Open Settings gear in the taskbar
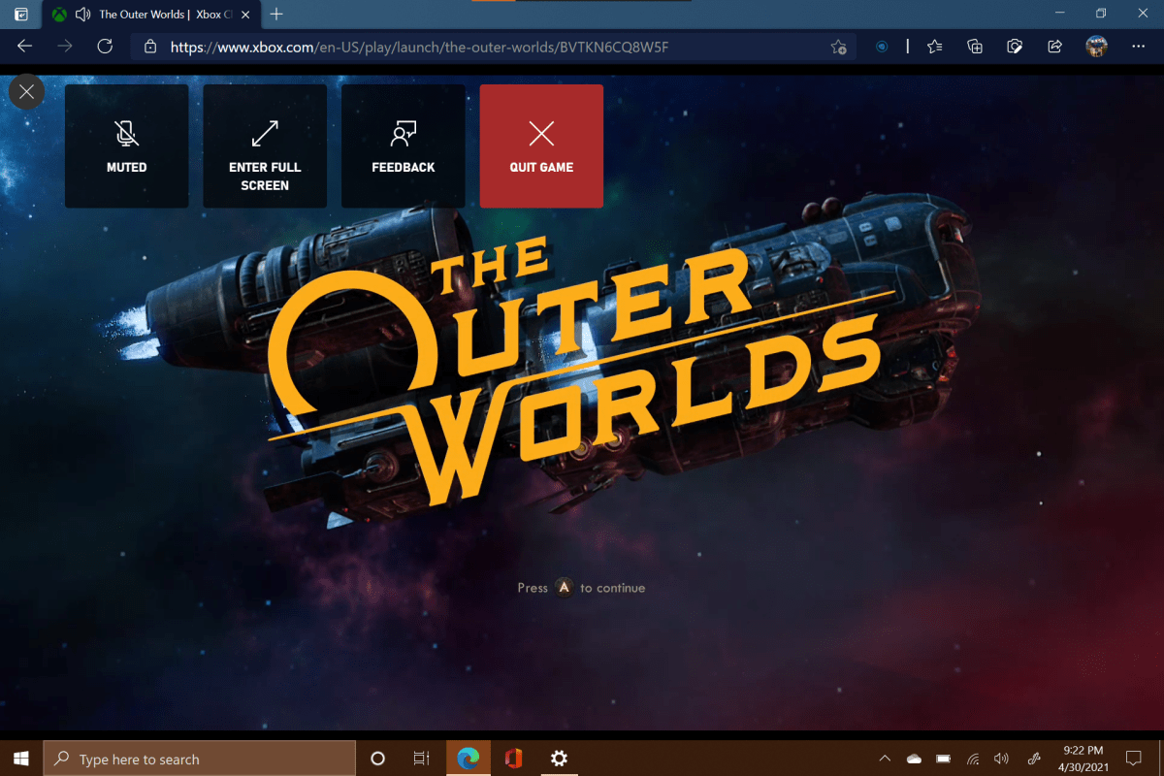 [560, 759]
